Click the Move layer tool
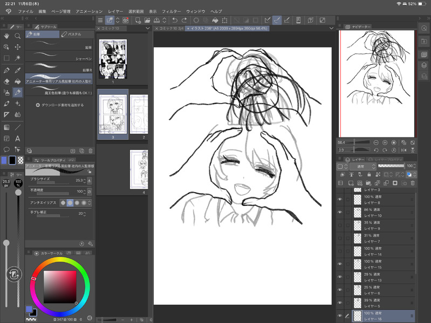 pyautogui.click(x=18, y=47)
